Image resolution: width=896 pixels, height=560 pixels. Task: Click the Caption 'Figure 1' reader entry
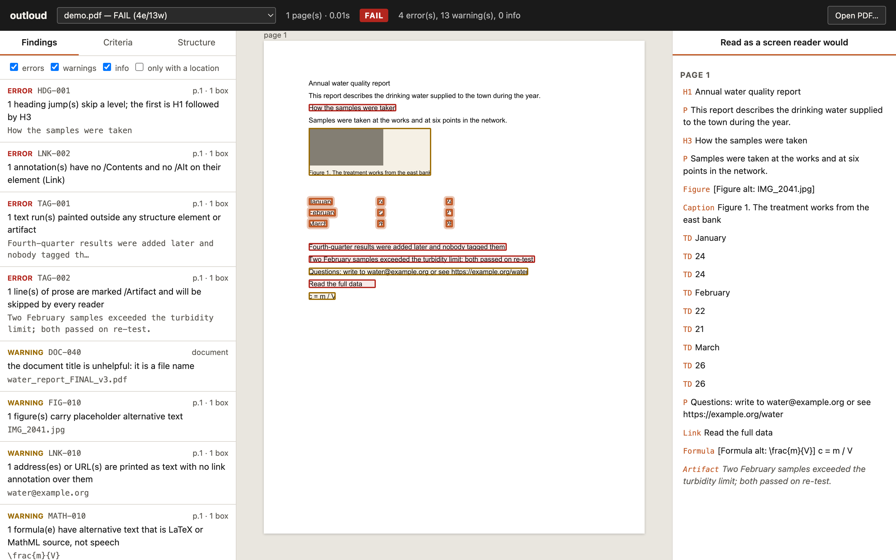pos(776,214)
